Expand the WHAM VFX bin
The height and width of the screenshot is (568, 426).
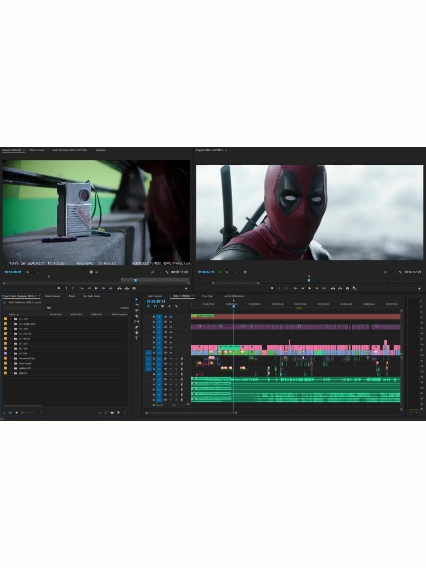(10, 368)
